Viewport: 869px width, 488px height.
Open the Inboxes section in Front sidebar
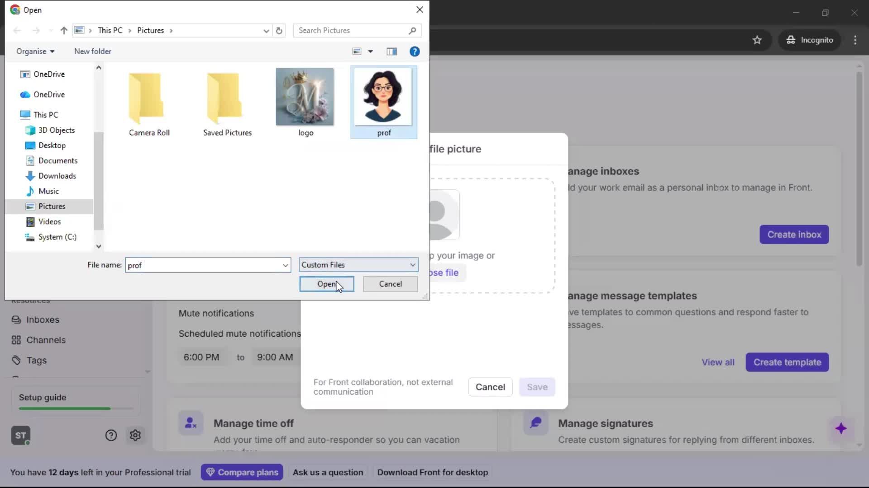click(43, 319)
